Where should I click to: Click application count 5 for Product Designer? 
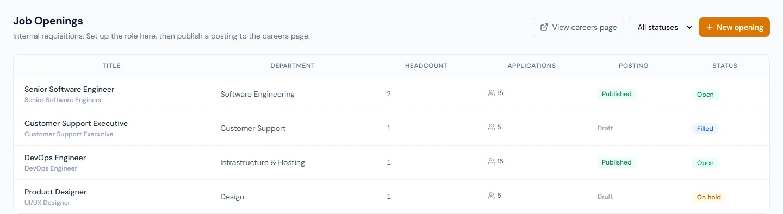[499, 196]
